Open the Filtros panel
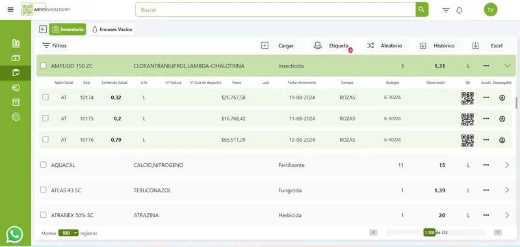The height and width of the screenshot is (247, 520). [x=55, y=45]
